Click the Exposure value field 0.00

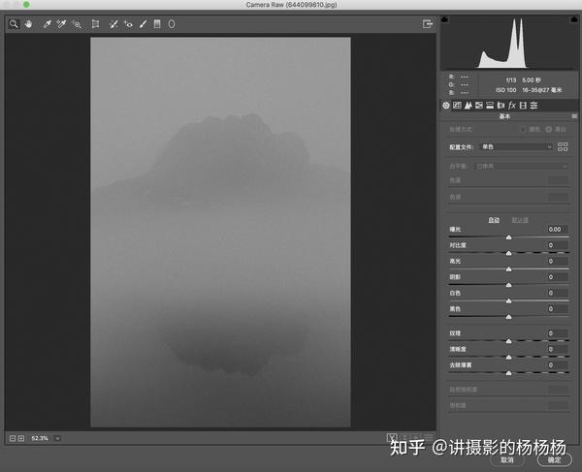(x=558, y=230)
